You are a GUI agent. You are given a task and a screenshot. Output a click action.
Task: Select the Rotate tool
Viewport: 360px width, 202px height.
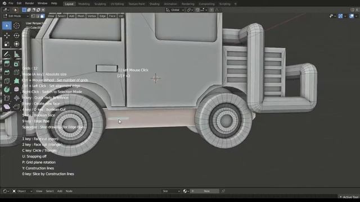point(16,35)
